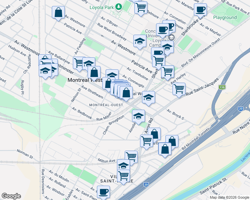Click the Av. O'Bryan label
This screenshot has width=250, height=200.
tap(109, 22)
